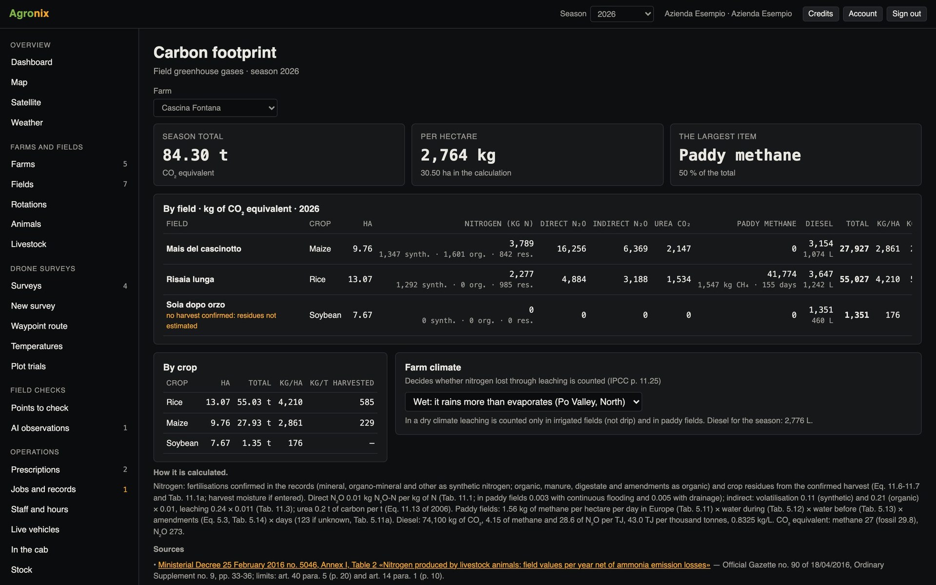Click the Risaia lunga field name

(190, 279)
